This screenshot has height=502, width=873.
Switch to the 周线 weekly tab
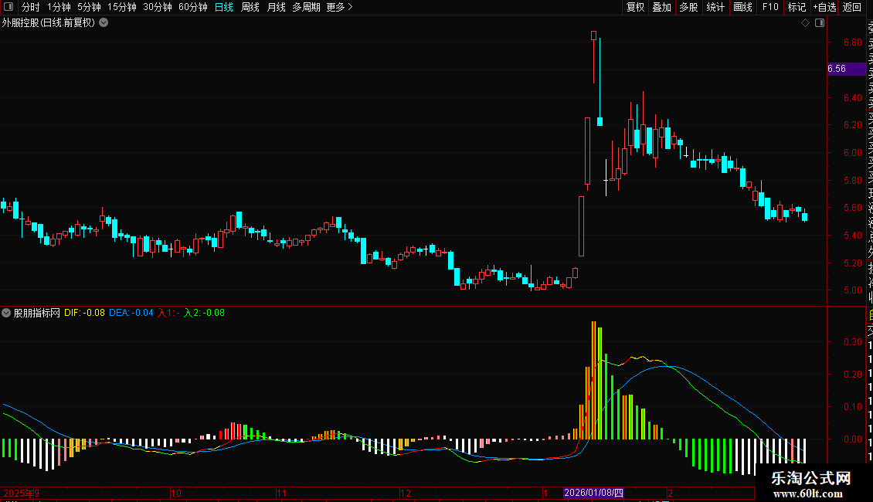tap(250, 7)
